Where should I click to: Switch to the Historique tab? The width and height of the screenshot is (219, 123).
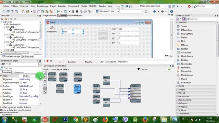click(x=123, y=61)
